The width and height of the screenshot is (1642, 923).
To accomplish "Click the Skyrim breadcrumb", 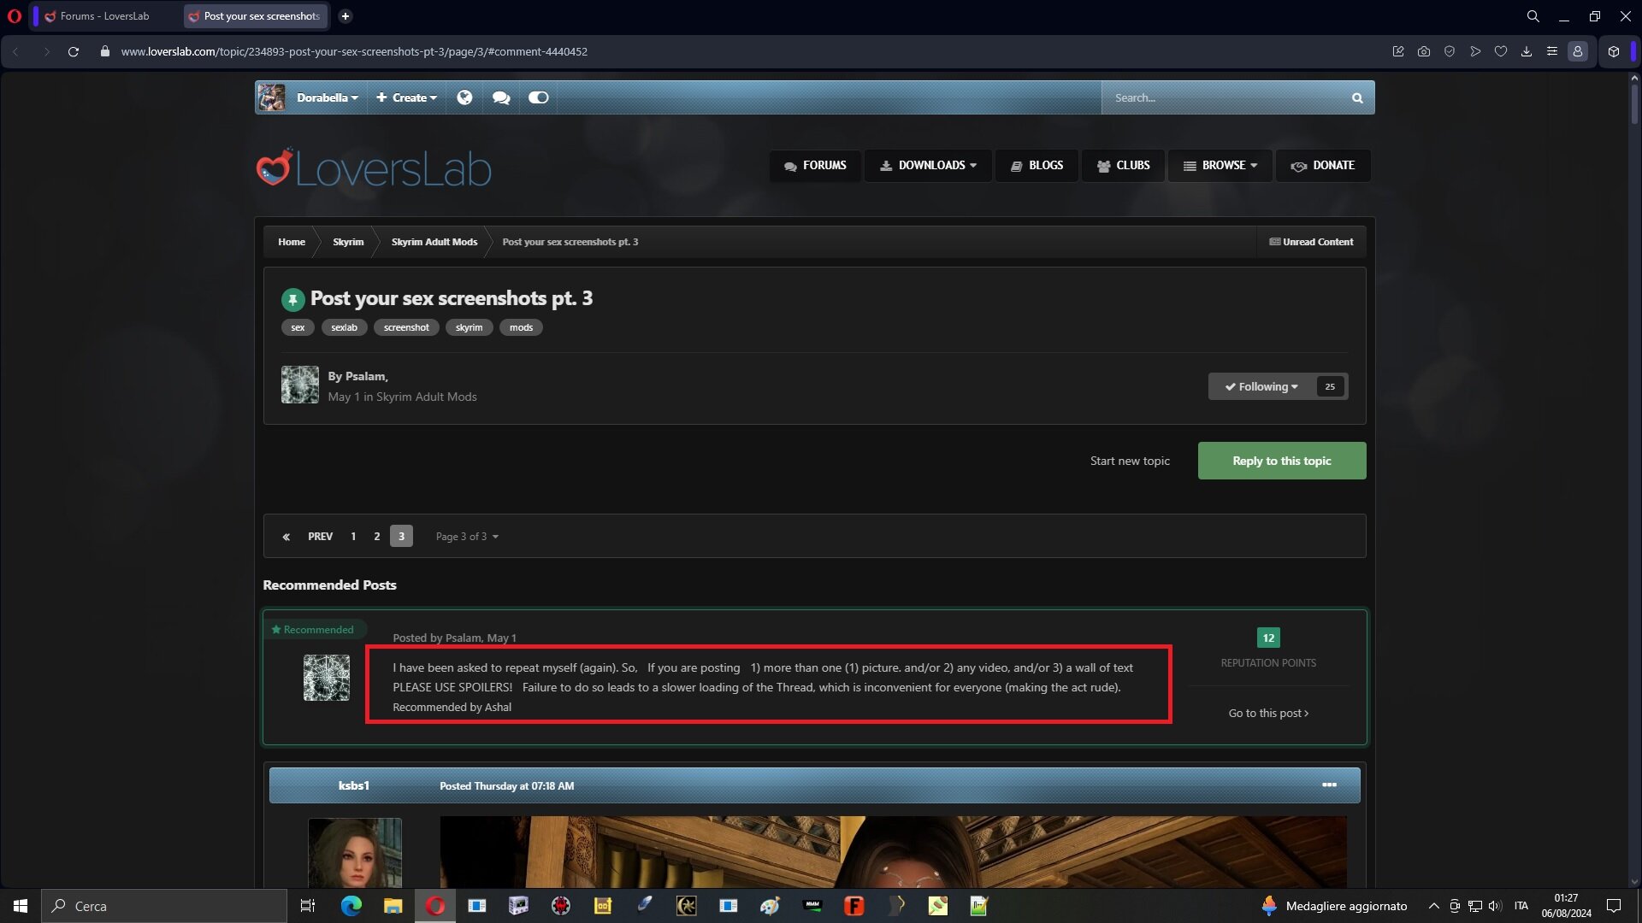I will (348, 242).
